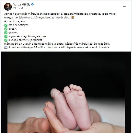The image size is (132, 133).
Task: Click the 22 ó. post timestamp
Action: click(16, 8)
